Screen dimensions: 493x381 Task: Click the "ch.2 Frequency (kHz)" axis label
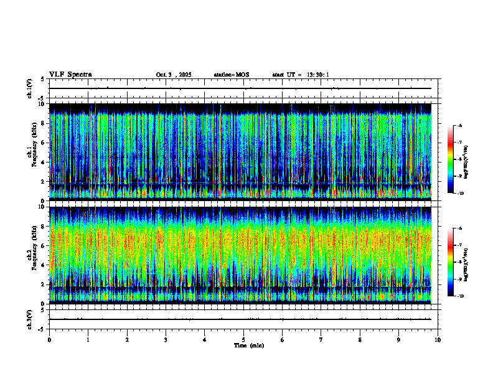pos(32,248)
